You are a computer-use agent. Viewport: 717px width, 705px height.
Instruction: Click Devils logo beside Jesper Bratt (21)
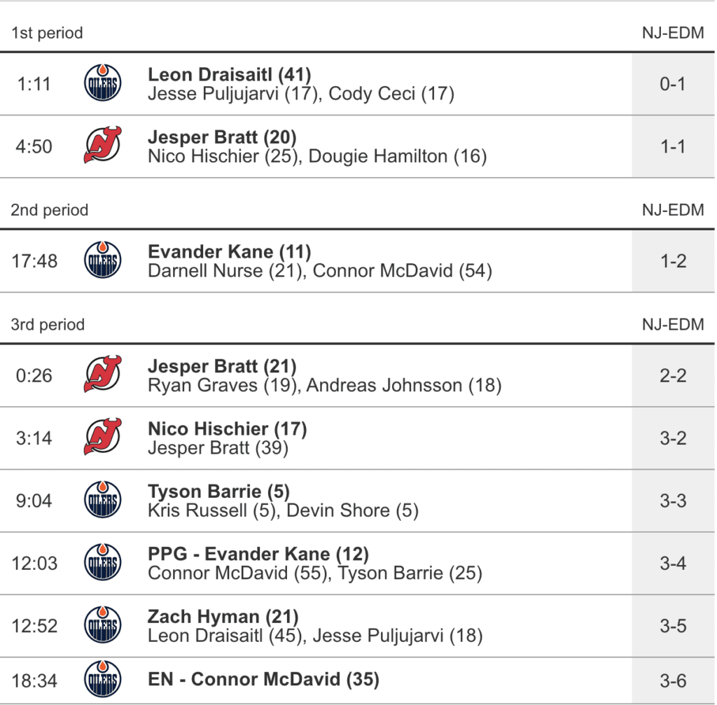pos(102,375)
